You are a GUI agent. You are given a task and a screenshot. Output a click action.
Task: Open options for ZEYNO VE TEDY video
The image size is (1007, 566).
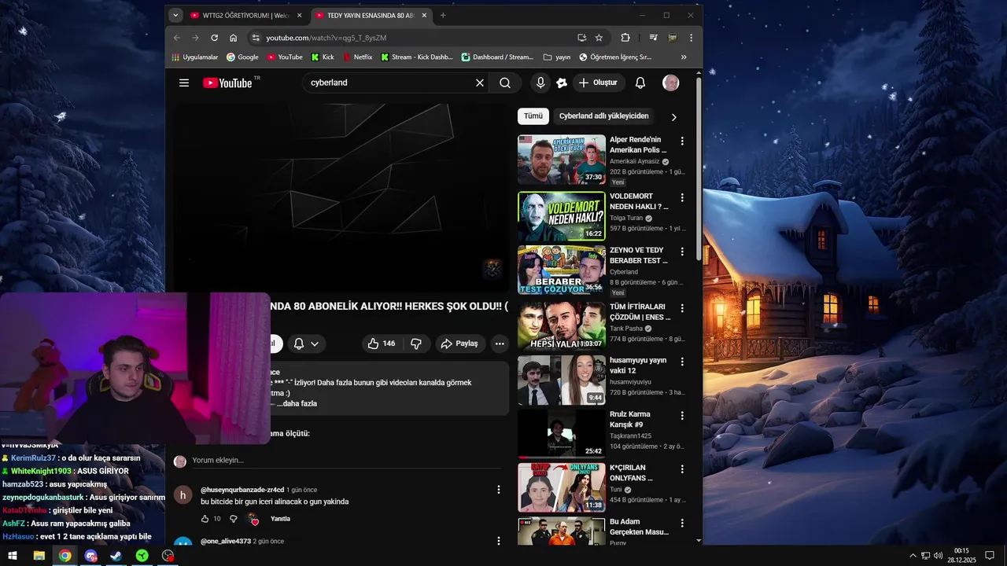pos(682,252)
